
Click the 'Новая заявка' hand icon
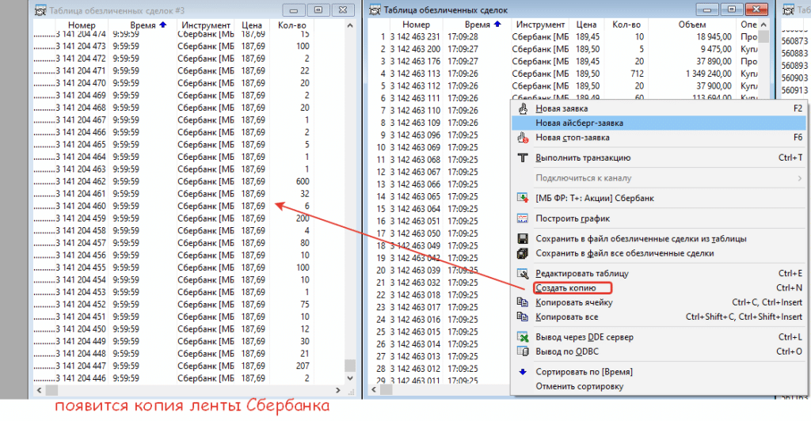[523, 108]
